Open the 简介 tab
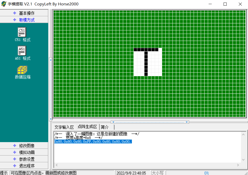248x175 pixels. pos(105,127)
